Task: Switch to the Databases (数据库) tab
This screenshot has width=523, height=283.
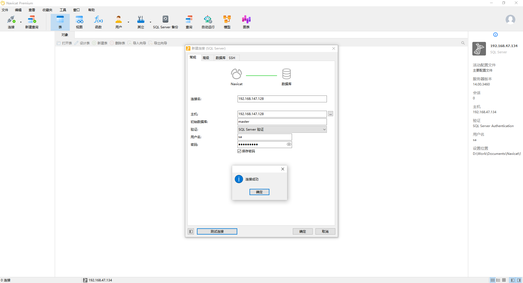Action: [220, 58]
